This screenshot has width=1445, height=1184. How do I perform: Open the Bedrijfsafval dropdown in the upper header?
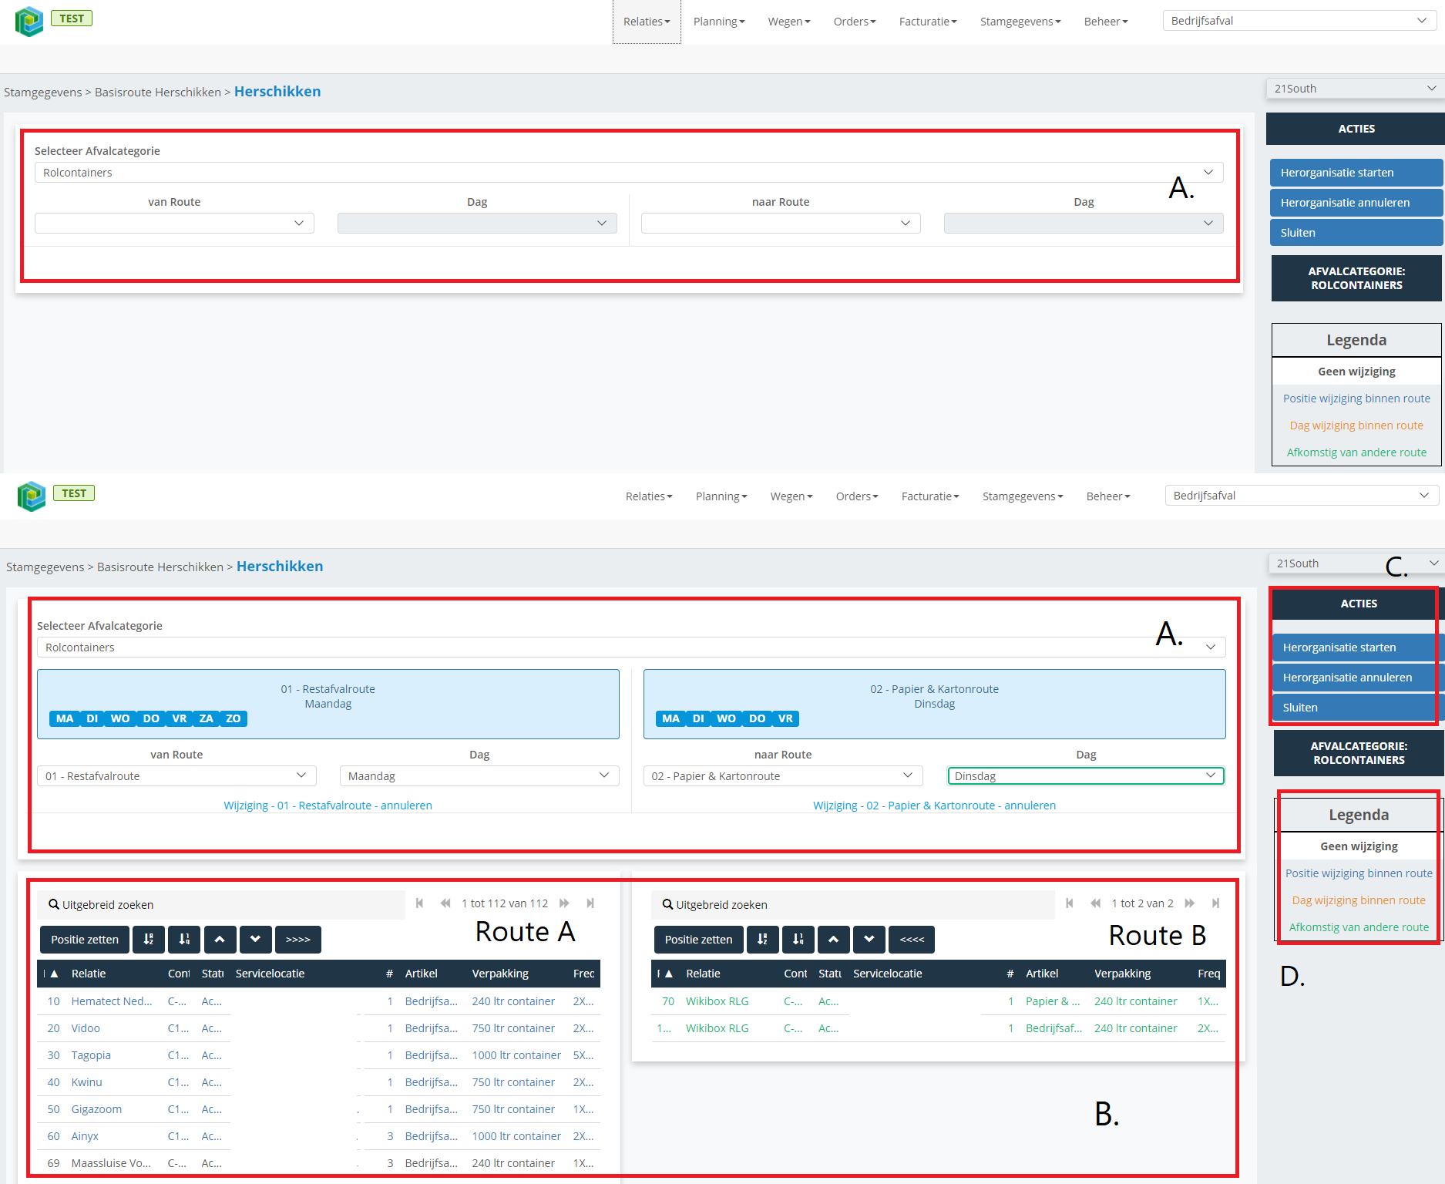pos(1299,21)
